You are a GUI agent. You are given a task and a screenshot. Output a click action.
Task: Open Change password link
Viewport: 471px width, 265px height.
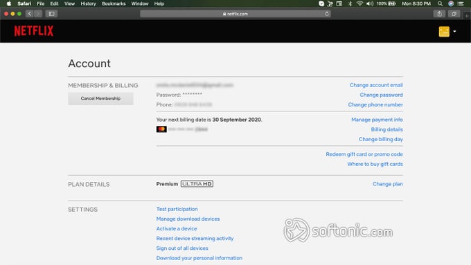click(381, 95)
